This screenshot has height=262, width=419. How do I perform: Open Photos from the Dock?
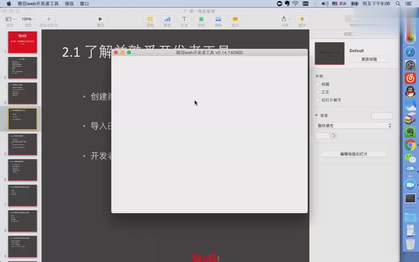pos(410,39)
